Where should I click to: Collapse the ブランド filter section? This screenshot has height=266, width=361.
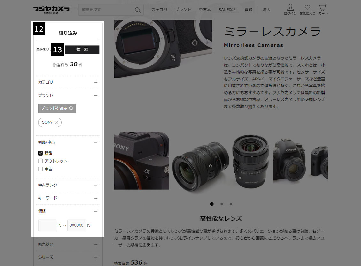pos(96,95)
